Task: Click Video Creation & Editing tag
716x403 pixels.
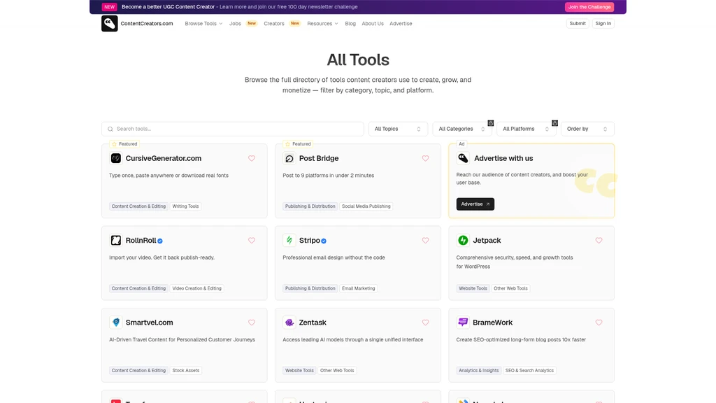Action: [196, 288]
